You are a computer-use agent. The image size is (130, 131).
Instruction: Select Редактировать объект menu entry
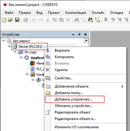click(73, 112)
